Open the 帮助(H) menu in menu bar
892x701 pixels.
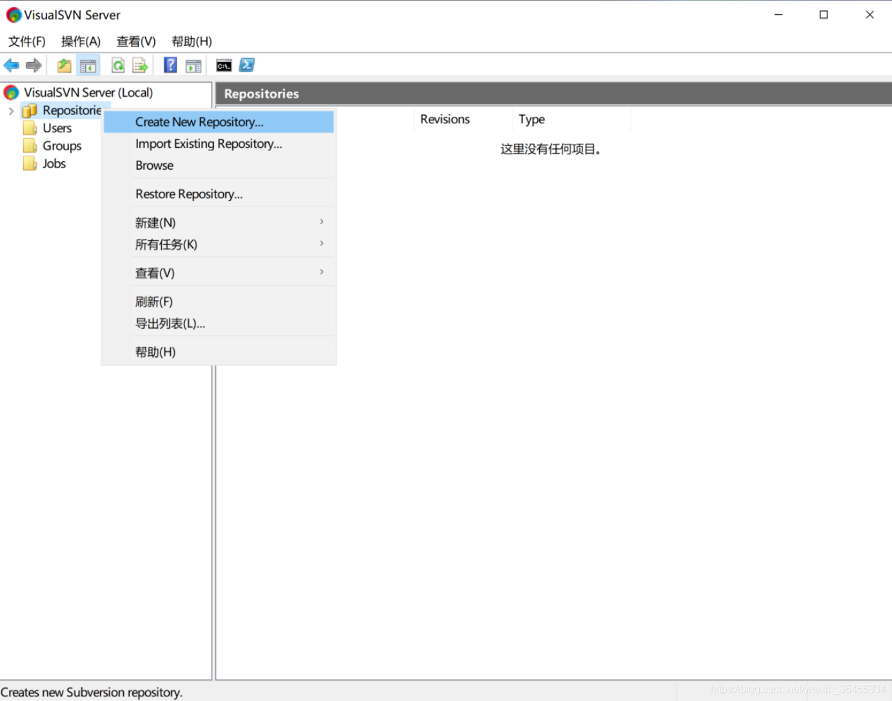point(192,41)
